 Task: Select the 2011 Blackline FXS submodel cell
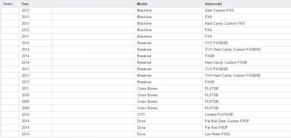click(246, 37)
